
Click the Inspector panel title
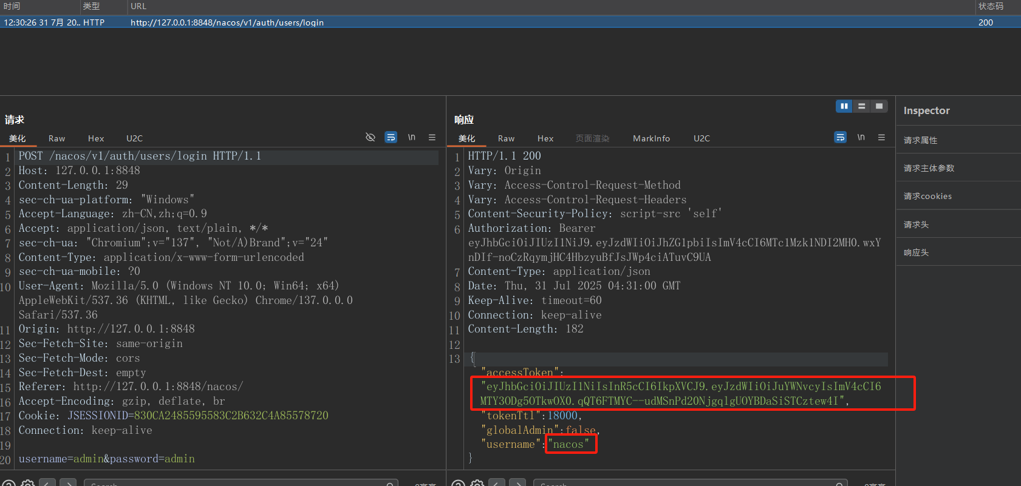(926, 110)
